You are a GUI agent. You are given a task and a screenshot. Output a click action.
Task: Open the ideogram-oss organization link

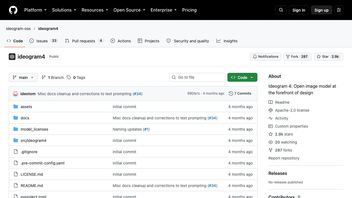click(18, 29)
